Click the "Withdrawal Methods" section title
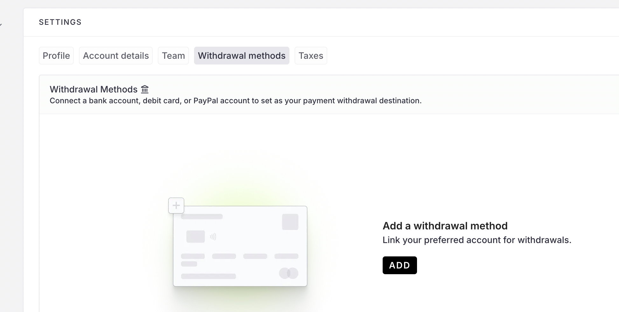This screenshot has height=312, width=619. click(94, 89)
